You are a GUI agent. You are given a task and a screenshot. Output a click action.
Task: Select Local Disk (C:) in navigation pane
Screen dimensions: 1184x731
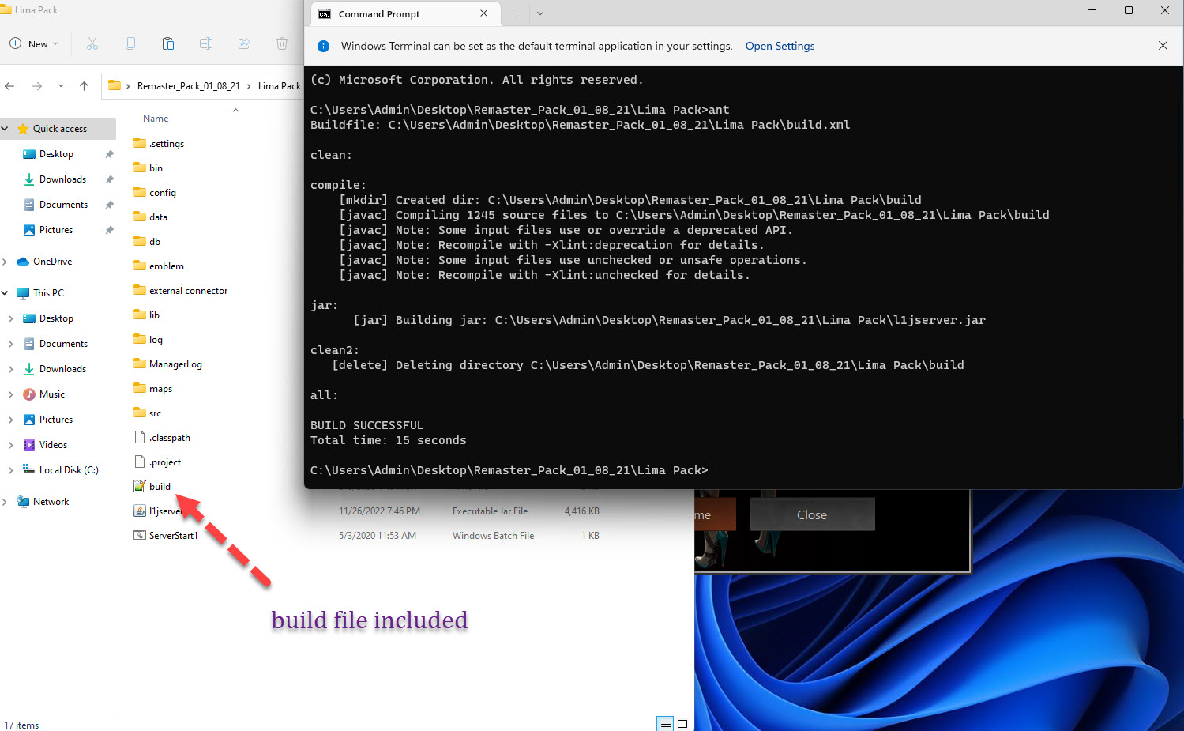pos(69,470)
